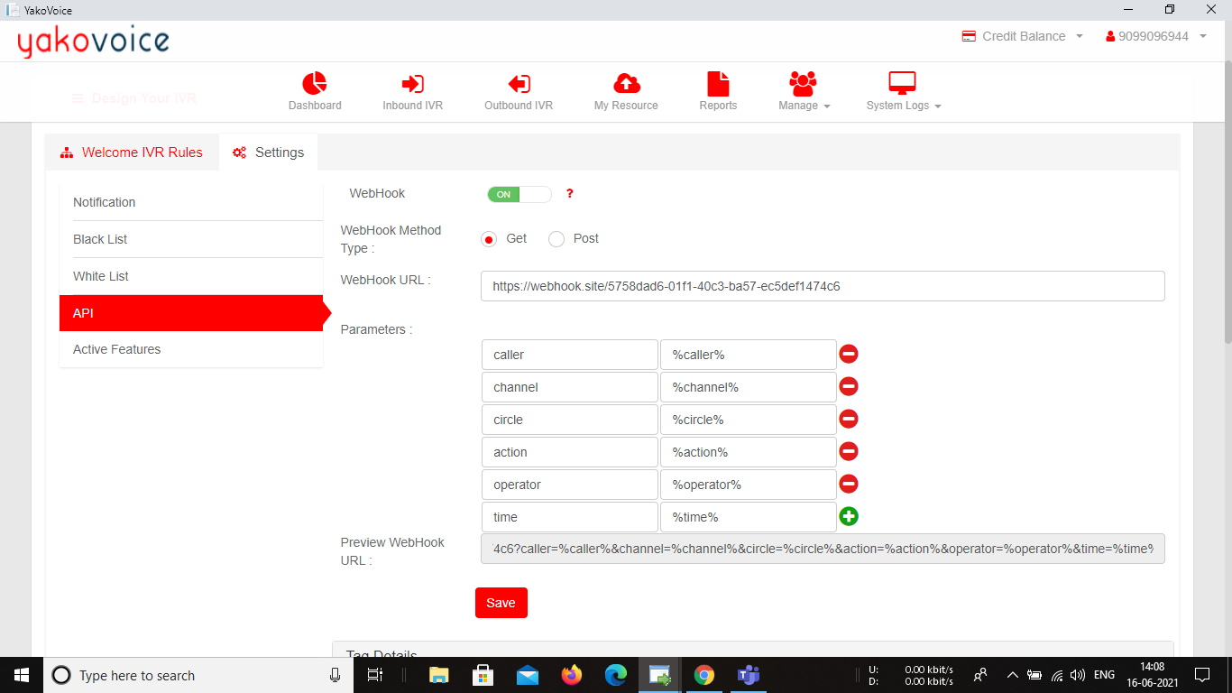Image resolution: width=1232 pixels, height=693 pixels.
Task: Open the Outbound IVR section
Action: point(519,85)
